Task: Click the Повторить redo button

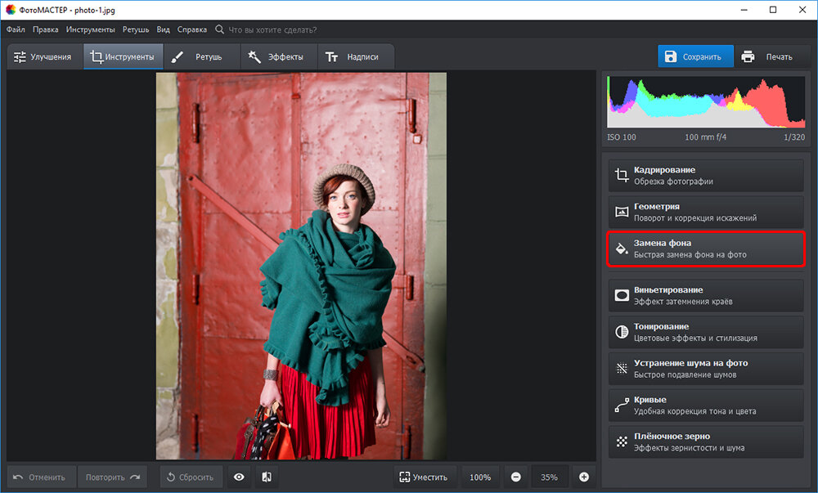Action: point(113,477)
